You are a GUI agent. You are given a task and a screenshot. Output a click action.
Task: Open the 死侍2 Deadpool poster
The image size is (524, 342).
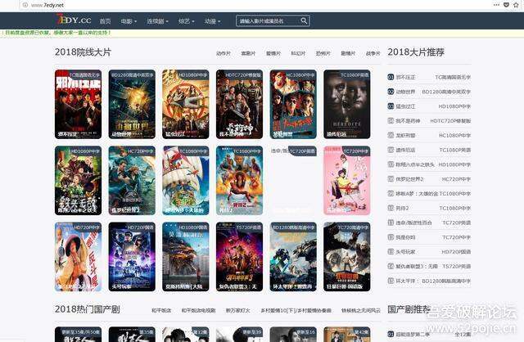click(239, 180)
